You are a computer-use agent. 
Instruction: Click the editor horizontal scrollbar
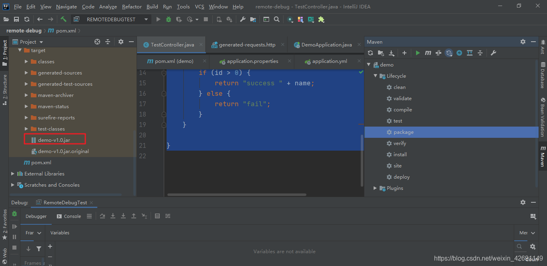(237, 195)
